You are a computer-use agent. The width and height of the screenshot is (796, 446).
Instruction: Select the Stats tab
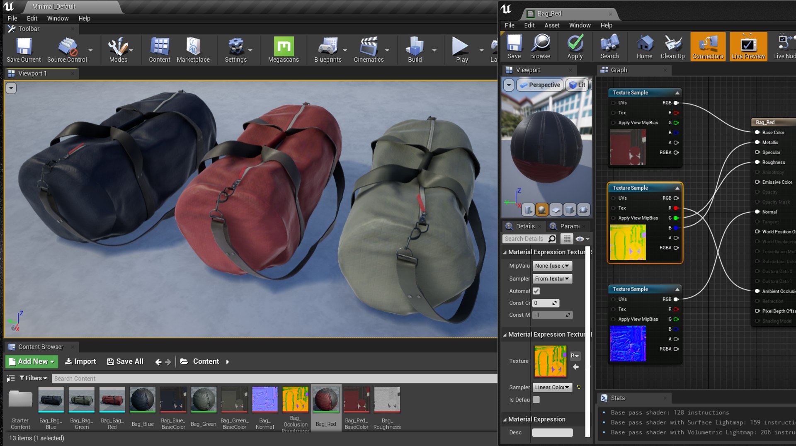[617, 398]
